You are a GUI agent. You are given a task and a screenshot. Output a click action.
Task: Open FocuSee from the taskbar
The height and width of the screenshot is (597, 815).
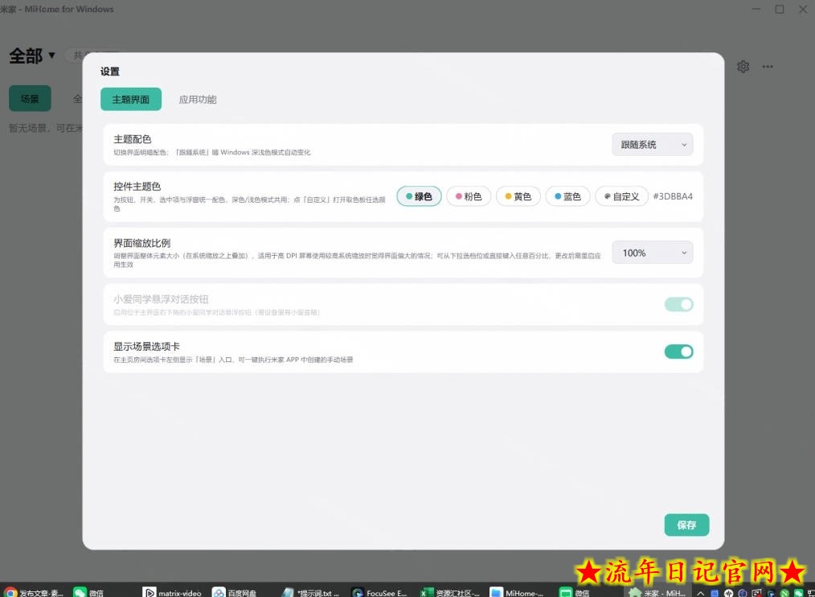379,592
